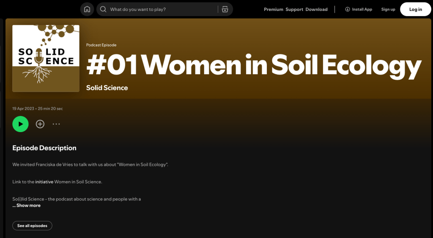433x238 pixels.
Task: Click the Sign up link
Action: [388, 9]
